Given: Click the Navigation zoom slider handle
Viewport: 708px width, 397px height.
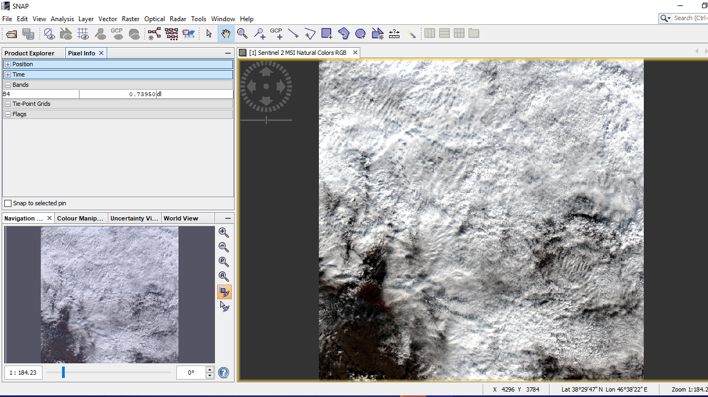Looking at the screenshot, I should [x=64, y=373].
